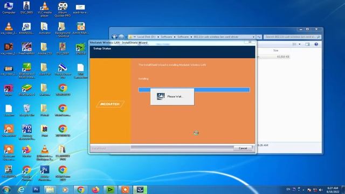Open Windows Media Player from taskbar
Image resolution: width=345 pixels, height=194 pixels.
(x=65, y=190)
